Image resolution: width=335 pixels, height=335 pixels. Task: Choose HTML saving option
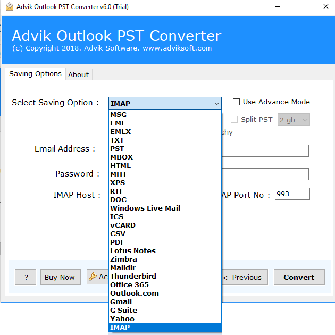[165, 166]
